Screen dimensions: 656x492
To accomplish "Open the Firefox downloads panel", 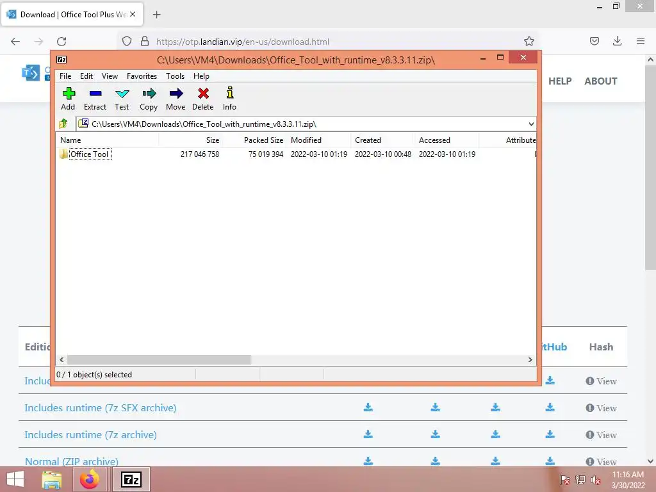I will click(x=617, y=41).
